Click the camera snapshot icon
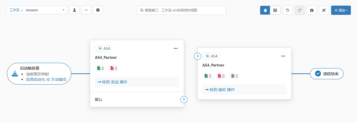The image size is (357, 122). point(312,10)
